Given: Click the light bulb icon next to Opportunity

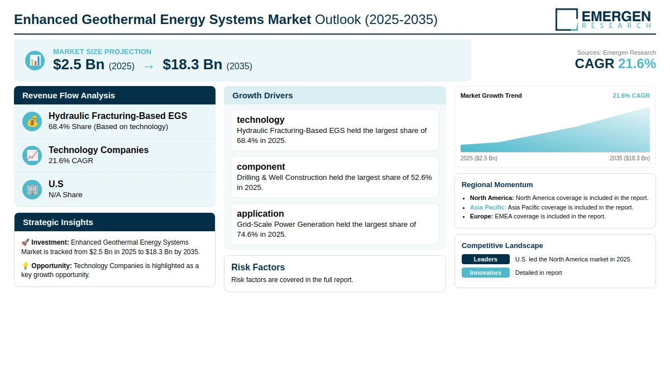Looking at the screenshot, I should [x=25, y=266].
